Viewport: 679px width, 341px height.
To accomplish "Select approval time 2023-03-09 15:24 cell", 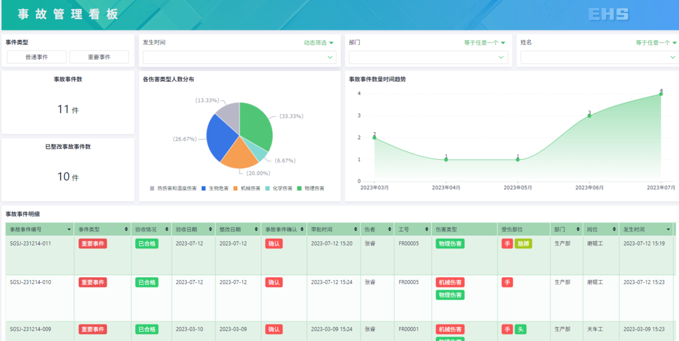I will coord(334,331).
